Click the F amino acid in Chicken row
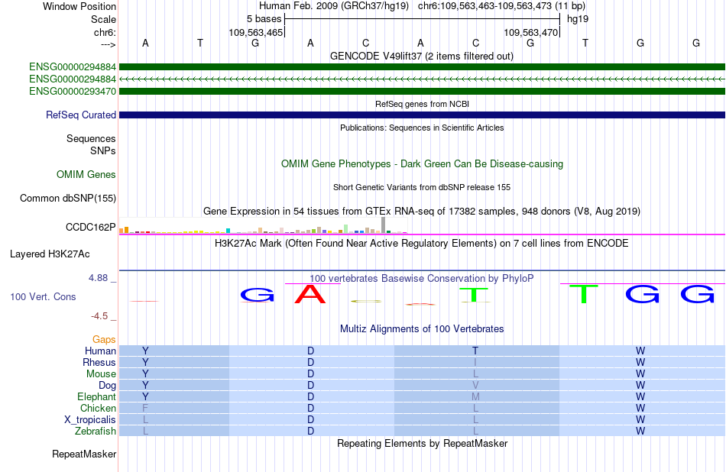The width and height of the screenshot is (726, 472). (x=145, y=408)
